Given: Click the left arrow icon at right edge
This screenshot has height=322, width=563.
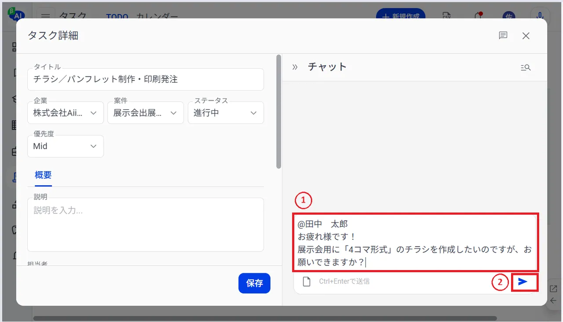Looking at the screenshot, I should click(x=553, y=301).
